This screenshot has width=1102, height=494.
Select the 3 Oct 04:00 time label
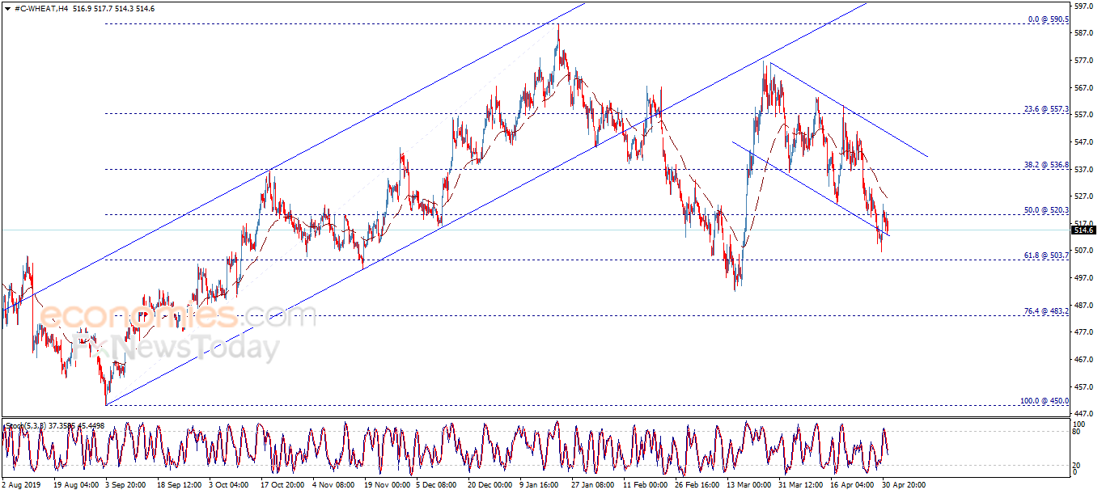231,486
